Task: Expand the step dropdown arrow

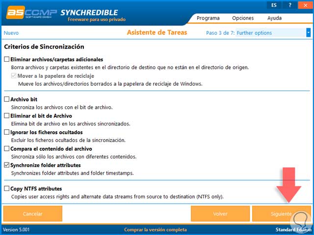Action: (309, 33)
